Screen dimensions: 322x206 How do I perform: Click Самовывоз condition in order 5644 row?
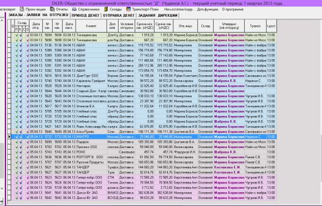pos(127,91)
